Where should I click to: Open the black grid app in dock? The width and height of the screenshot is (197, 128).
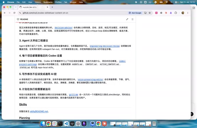coord(72,124)
